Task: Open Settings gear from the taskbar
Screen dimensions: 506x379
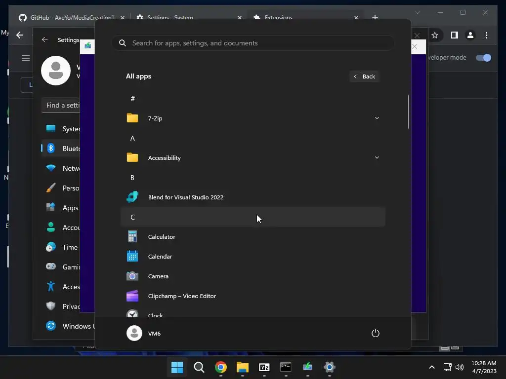Action: [330, 367]
